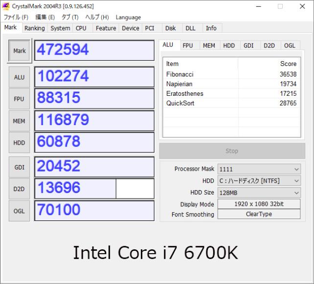Viewport: 314px width, 284px height.
Task: Select the Fibonacci row
Action: pos(231,74)
